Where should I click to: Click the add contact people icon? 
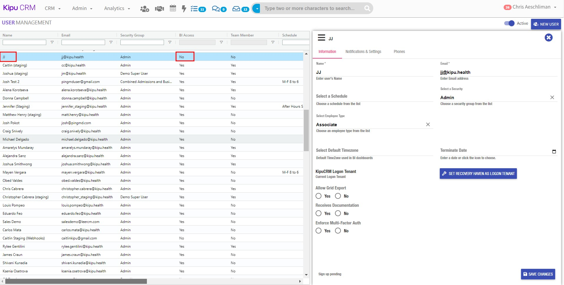coord(145,9)
